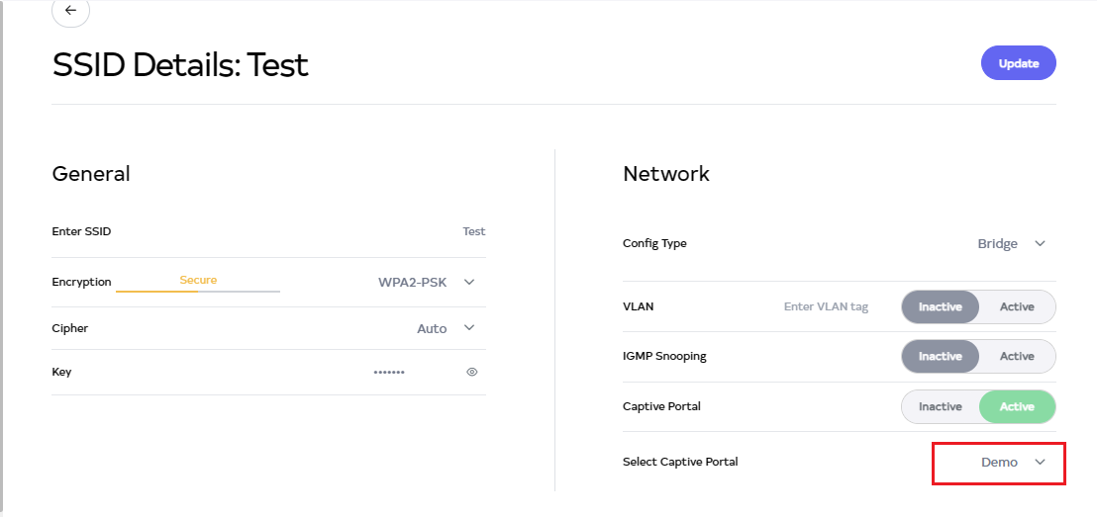Select Inactive for IGMP Snooping
This screenshot has width=1097, height=517.
coord(940,356)
